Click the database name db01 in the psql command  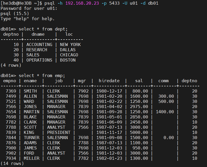point(153,3)
